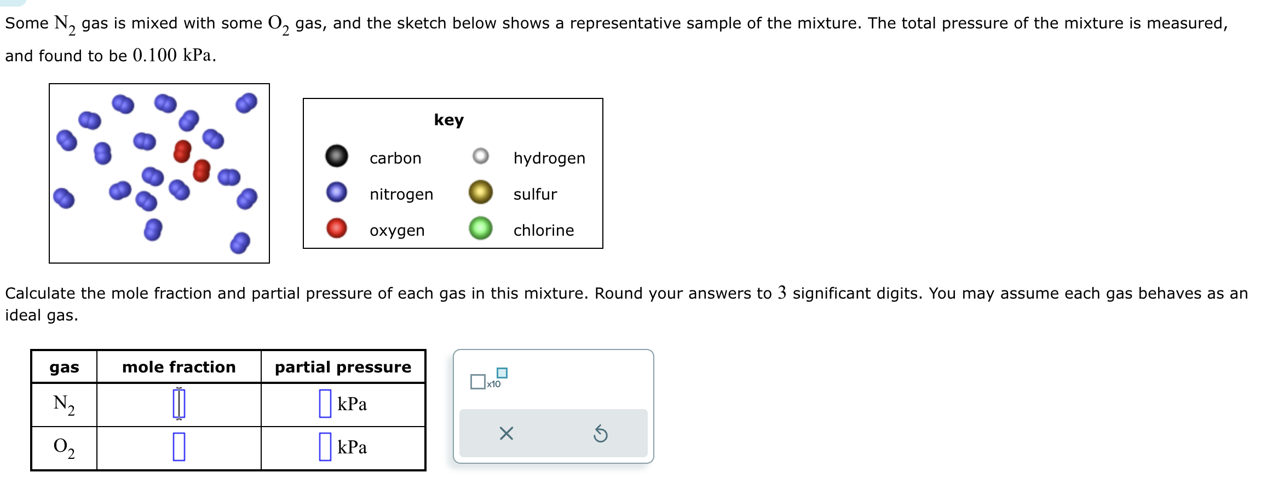Click the red oxygen atom icon
1278x478 pixels.
click(336, 229)
